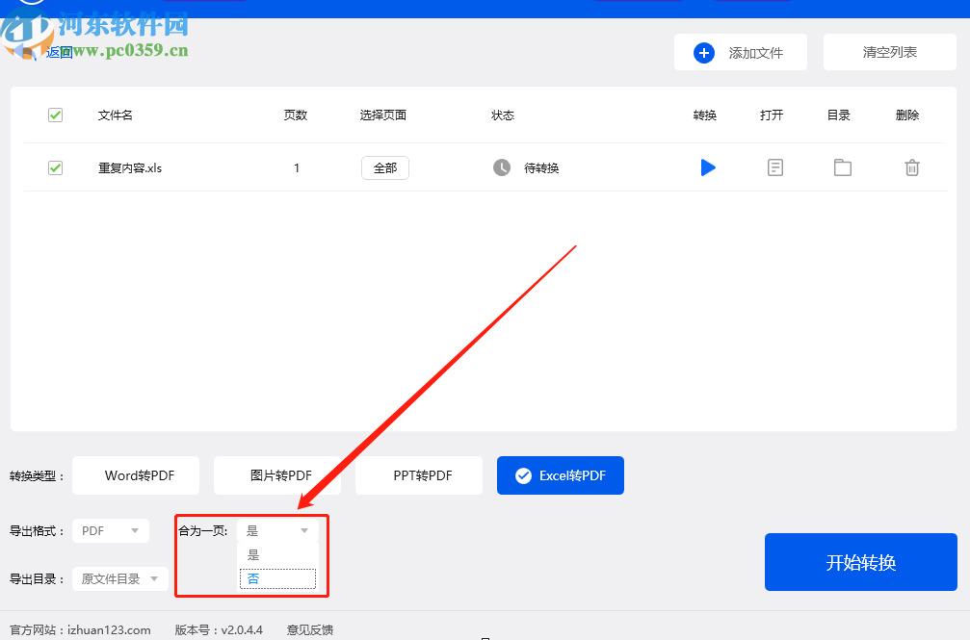Select 是 in the 合为一页 dropdown

point(276,553)
